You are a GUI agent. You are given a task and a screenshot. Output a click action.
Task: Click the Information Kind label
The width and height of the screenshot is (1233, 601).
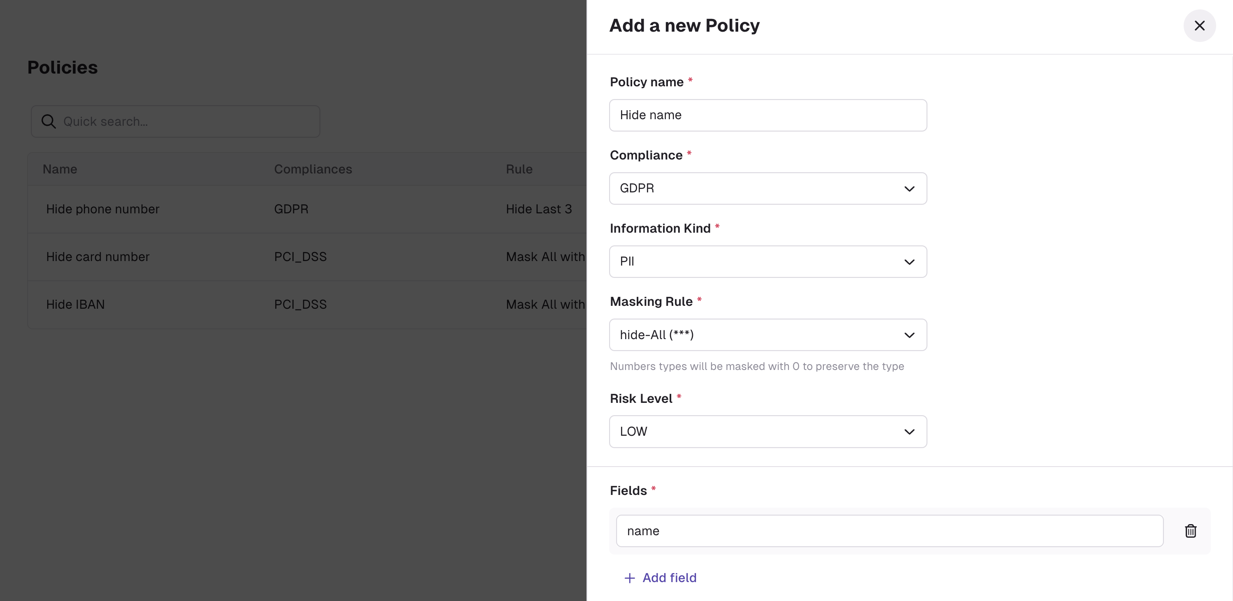[x=660, y=229]
